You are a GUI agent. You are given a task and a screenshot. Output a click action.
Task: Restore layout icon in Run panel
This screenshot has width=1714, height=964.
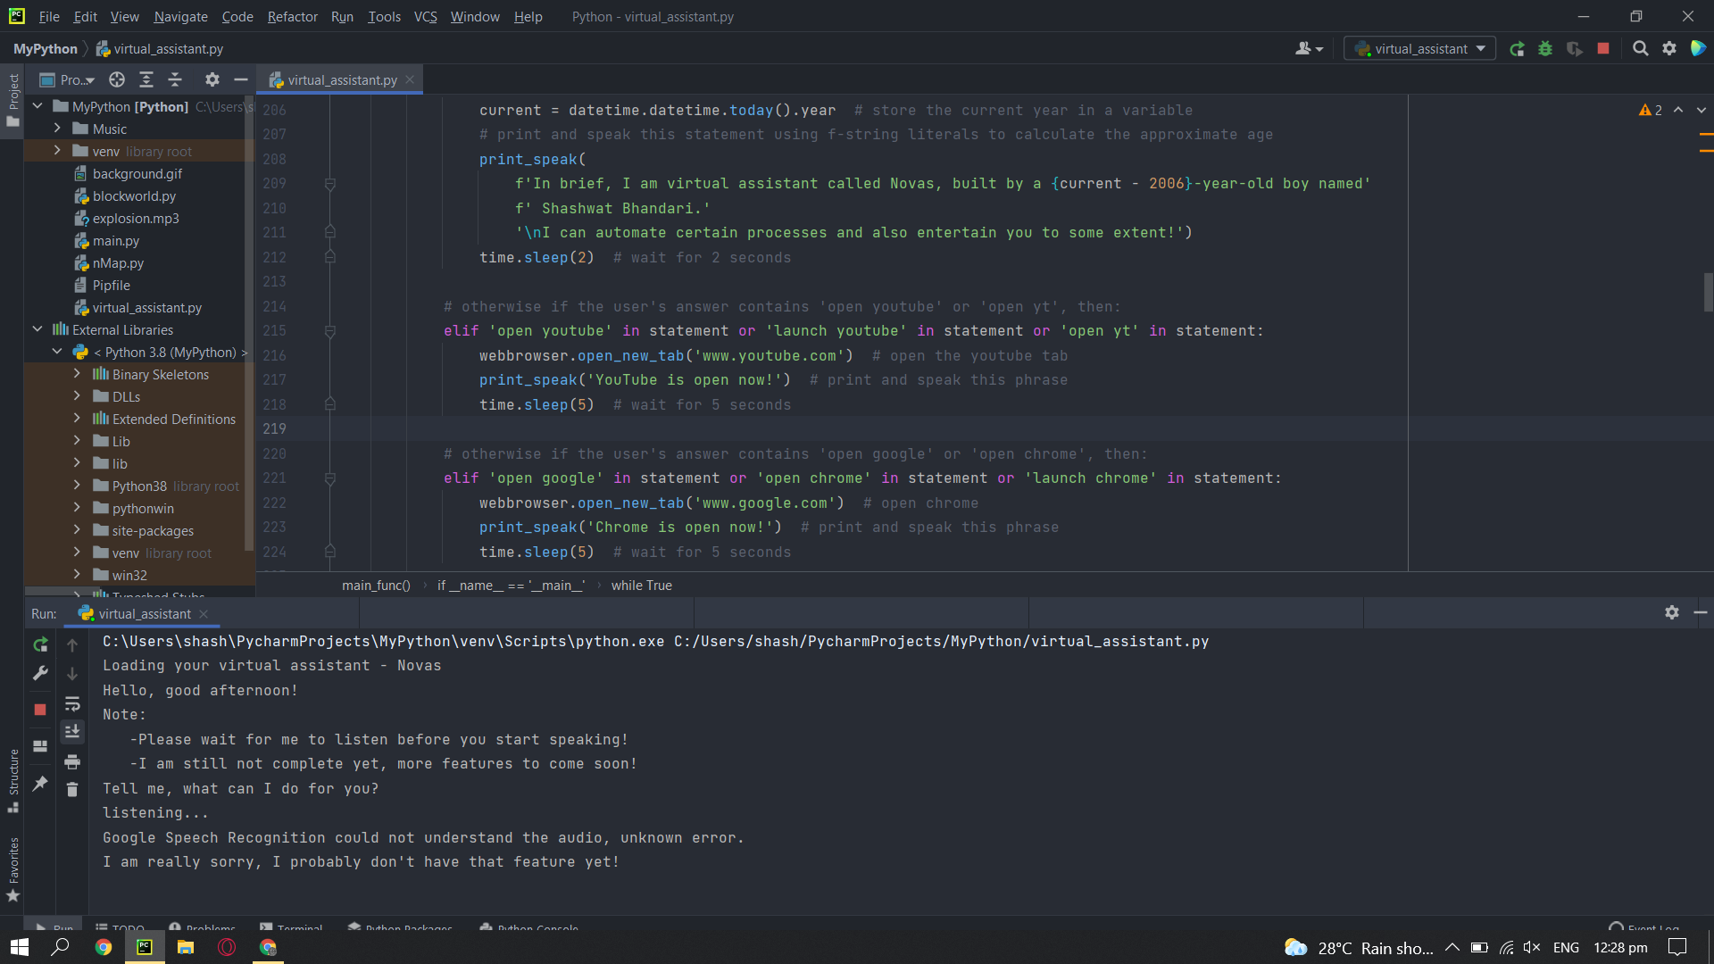point(40,746)
